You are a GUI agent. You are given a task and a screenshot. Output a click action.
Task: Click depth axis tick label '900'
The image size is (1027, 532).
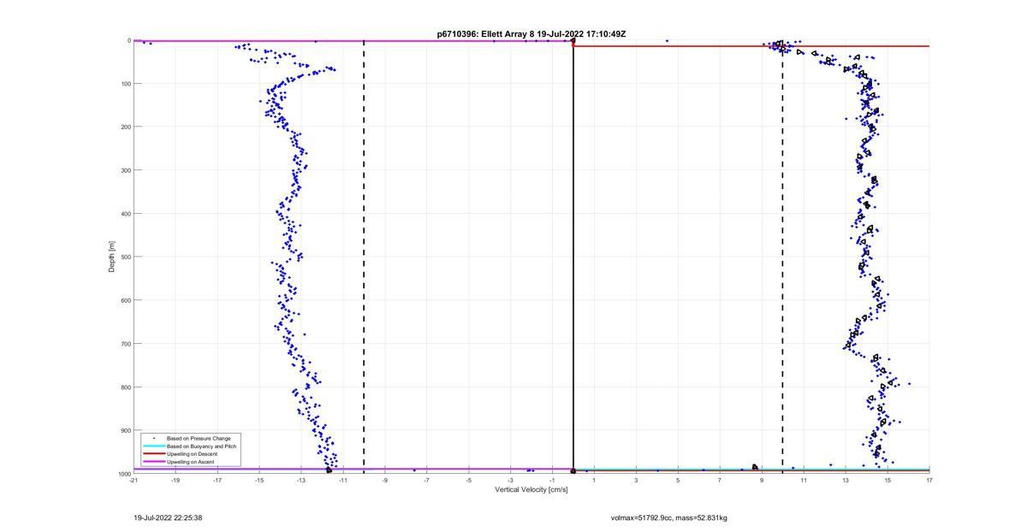point(125,430)
